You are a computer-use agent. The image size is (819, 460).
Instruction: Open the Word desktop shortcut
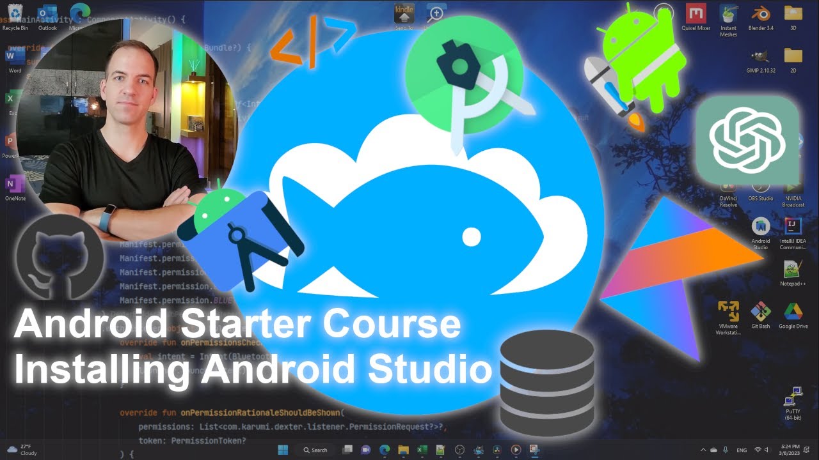click(x=15, y=61)
